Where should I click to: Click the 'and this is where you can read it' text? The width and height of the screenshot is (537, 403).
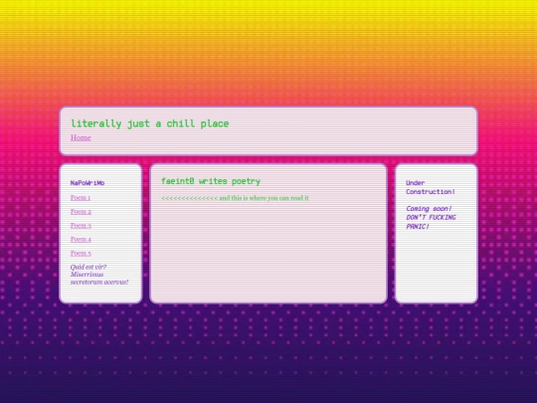(x=264, y=198)
